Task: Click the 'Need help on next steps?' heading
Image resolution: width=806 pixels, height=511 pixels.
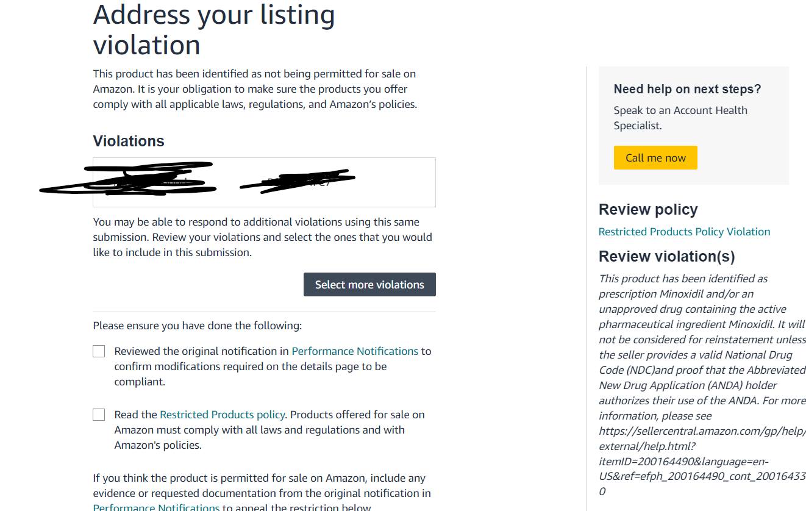Action: [687, 89]
